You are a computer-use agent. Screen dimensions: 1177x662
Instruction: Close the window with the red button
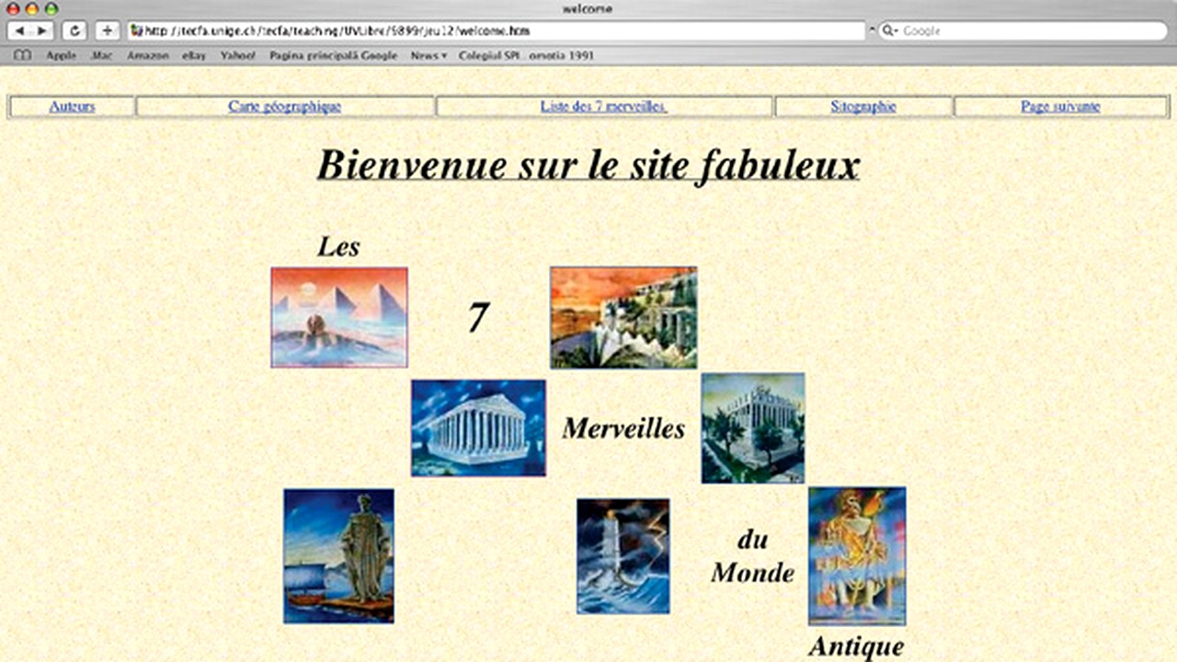(x=14, y=8)
